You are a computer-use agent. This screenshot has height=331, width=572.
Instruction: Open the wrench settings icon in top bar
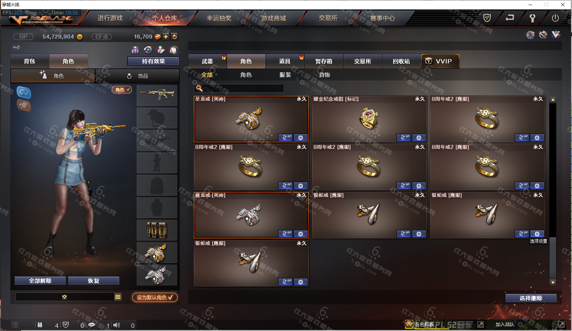pos(532,18)
